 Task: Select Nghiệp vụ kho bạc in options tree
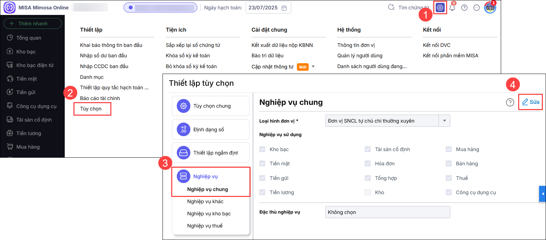tap(209, 214)
